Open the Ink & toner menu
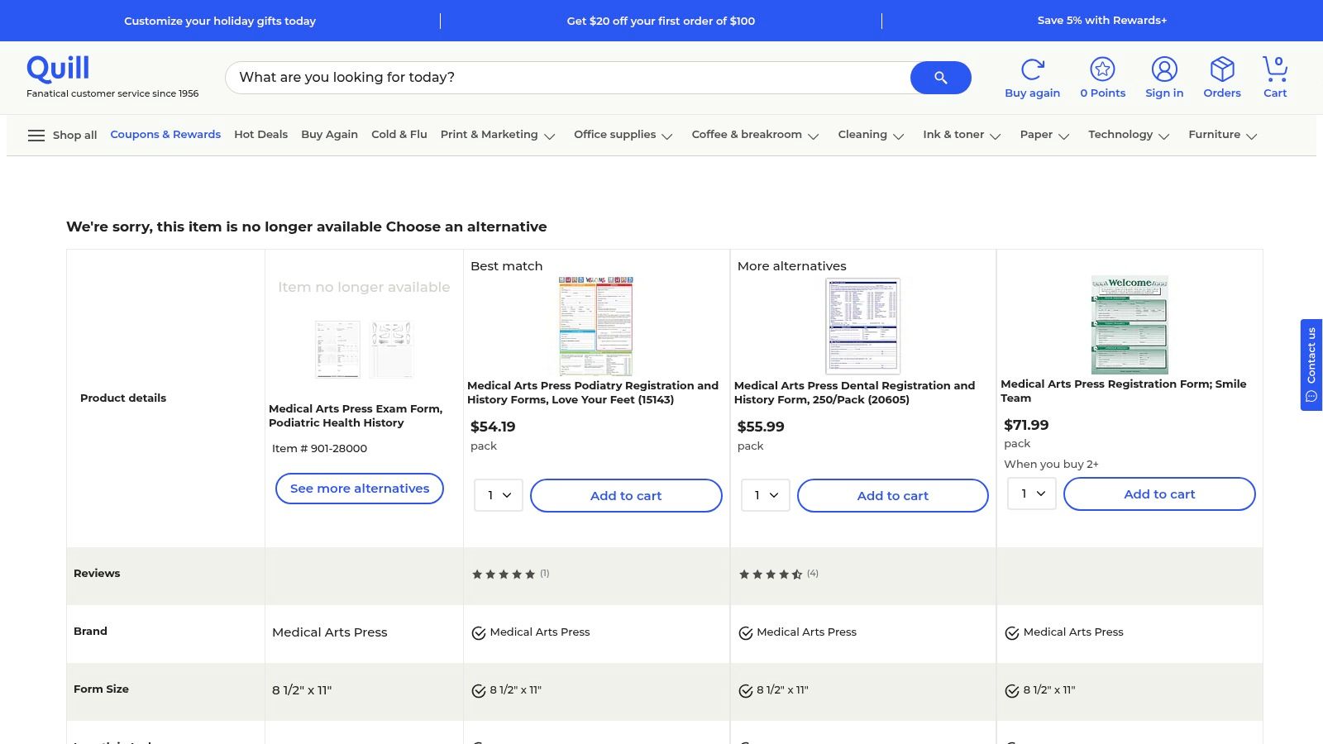Image resolution: width=1323 pixels, height=744 pixels. tap(961, 135)
